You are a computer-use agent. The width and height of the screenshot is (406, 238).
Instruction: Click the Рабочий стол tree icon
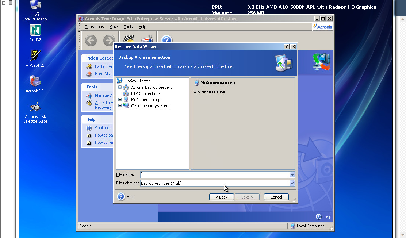pos(120,81)
